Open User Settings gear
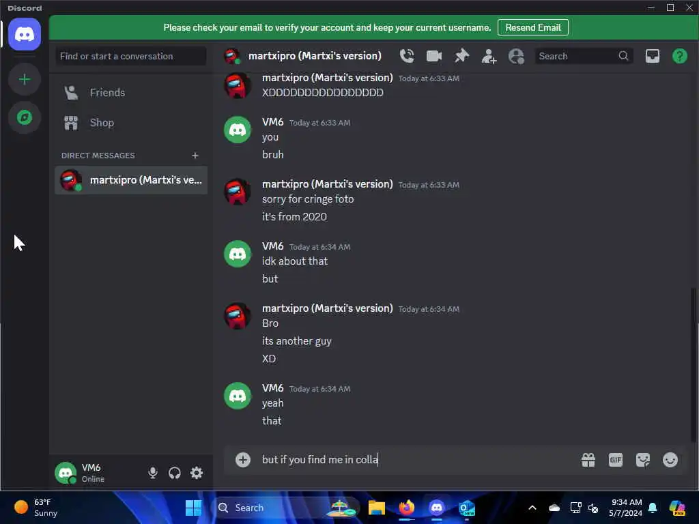The image size is (699, 524). coord(196,473)
